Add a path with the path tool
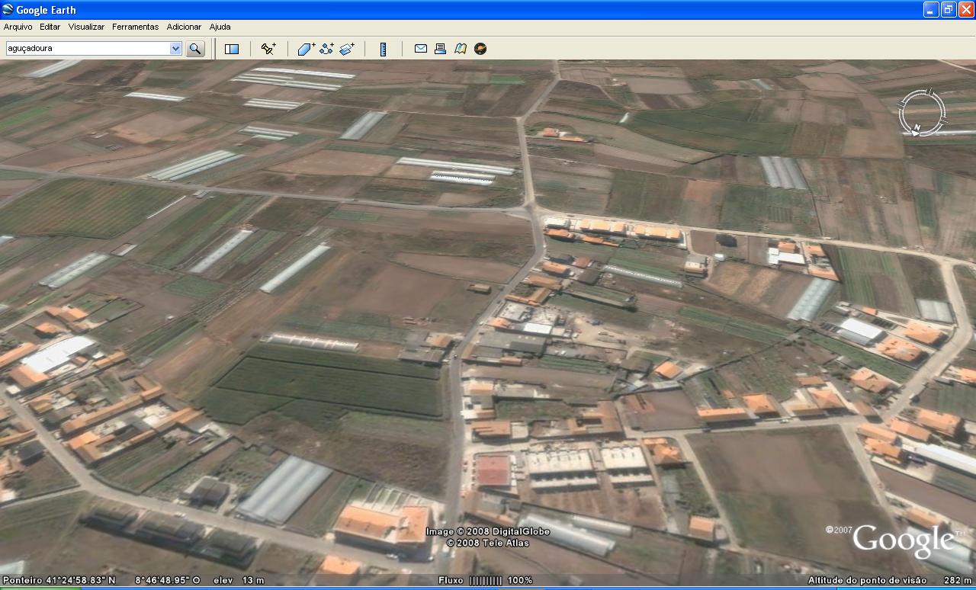This screenshot has height=590, width=976. pyautogui.click(x=326, y=49)
